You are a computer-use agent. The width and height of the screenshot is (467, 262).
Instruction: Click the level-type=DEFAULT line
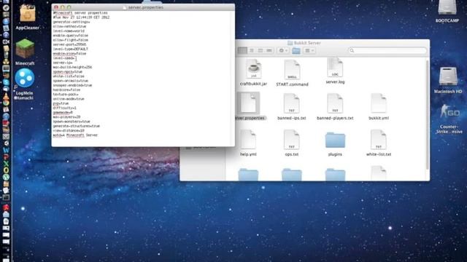point(71,49)
